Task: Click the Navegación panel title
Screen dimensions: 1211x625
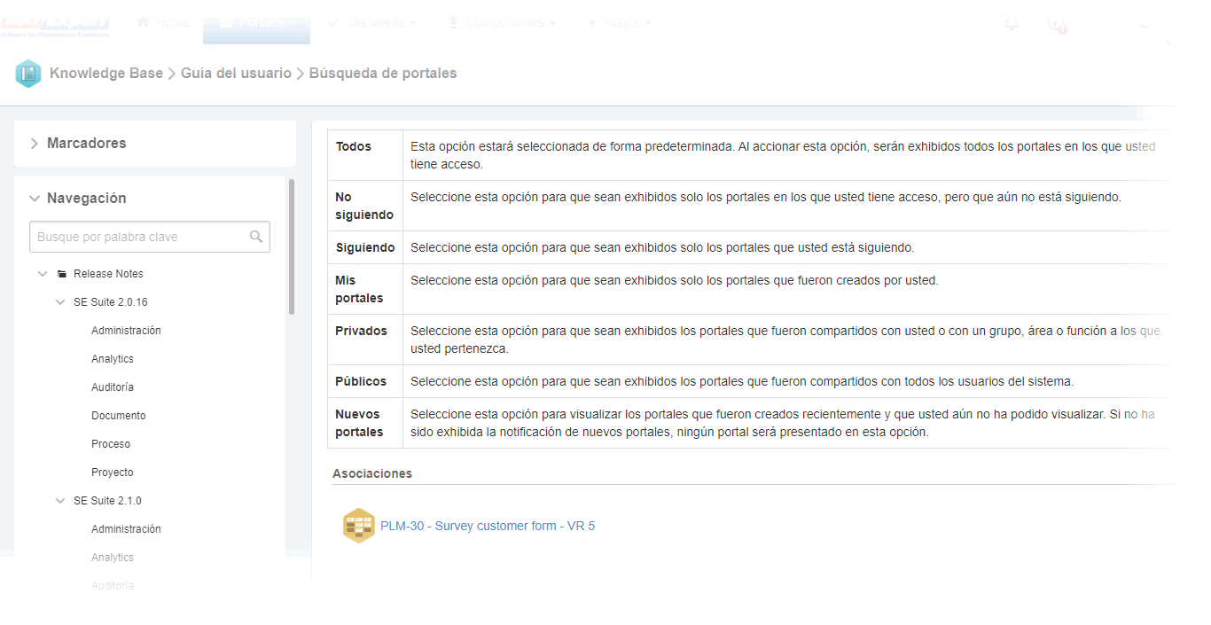Action: 87,199
